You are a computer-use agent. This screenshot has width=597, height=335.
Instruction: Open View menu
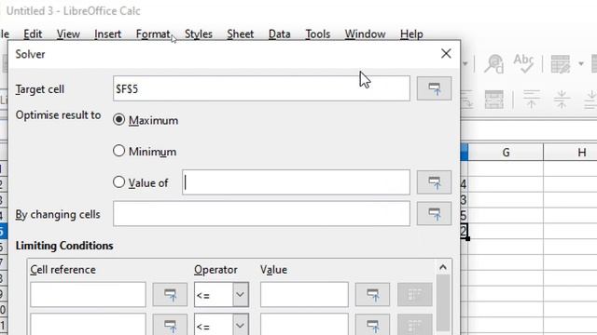pos(68,34)
